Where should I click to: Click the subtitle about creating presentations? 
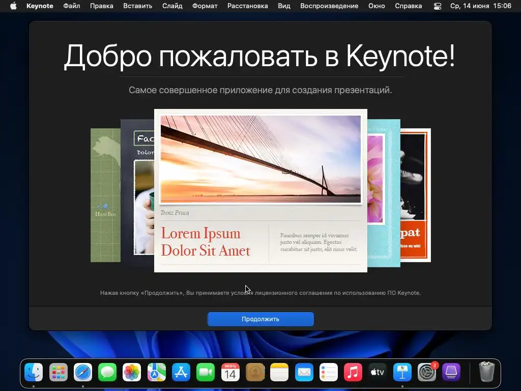coord(260,90)
